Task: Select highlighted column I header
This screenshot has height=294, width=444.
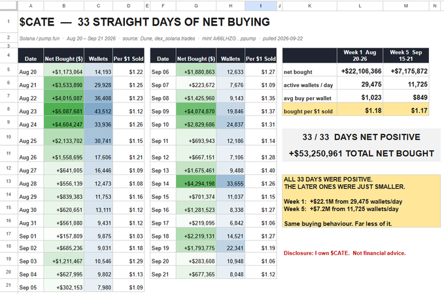Action: click(260, 6)
